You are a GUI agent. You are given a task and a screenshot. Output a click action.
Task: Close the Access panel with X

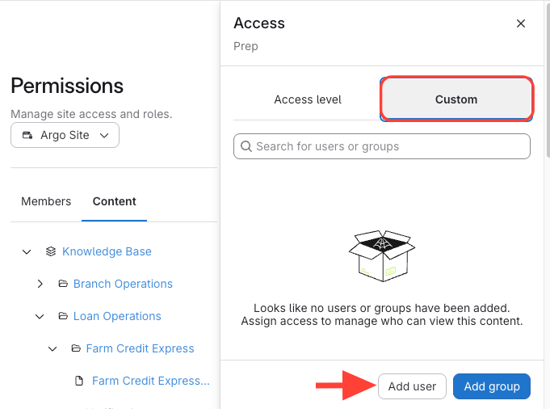click(x=521, y=23)
